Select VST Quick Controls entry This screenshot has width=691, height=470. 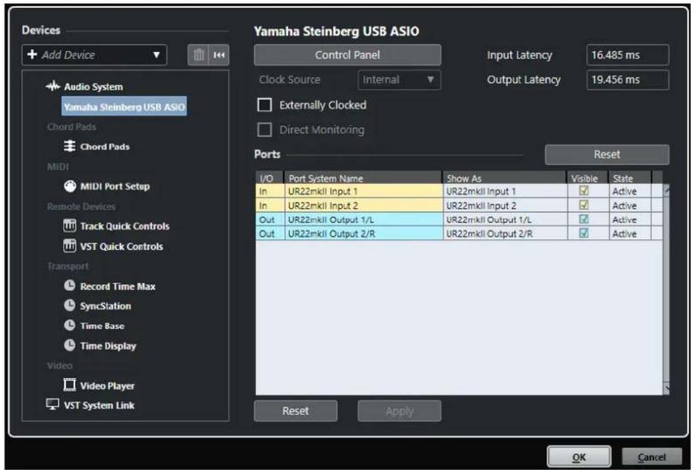(x=122, y=246)
